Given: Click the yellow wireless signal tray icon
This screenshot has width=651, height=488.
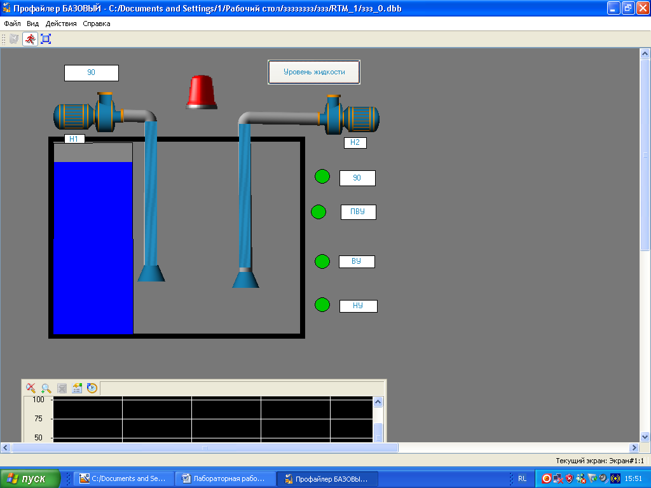Looking at the screenshot, I should pyautogui.click(x=615, y=478).
